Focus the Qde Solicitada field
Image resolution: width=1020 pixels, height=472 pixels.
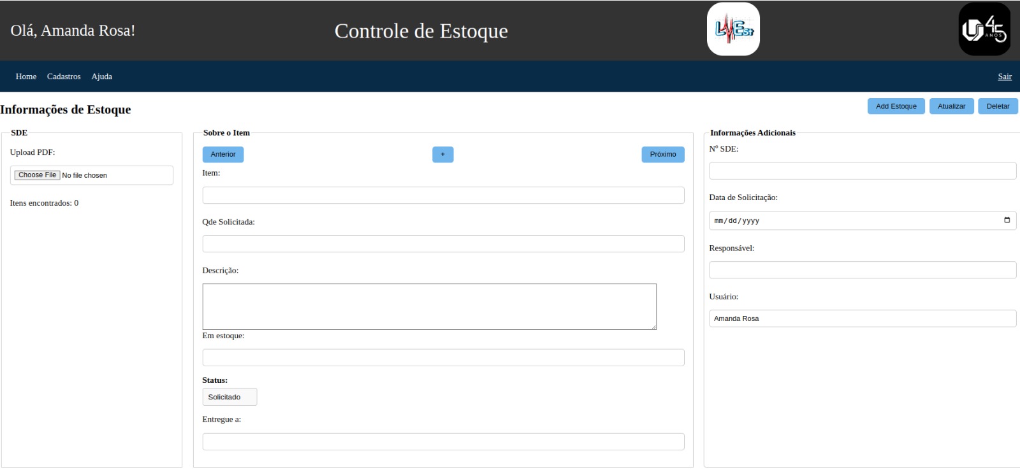tap(443, 244)
